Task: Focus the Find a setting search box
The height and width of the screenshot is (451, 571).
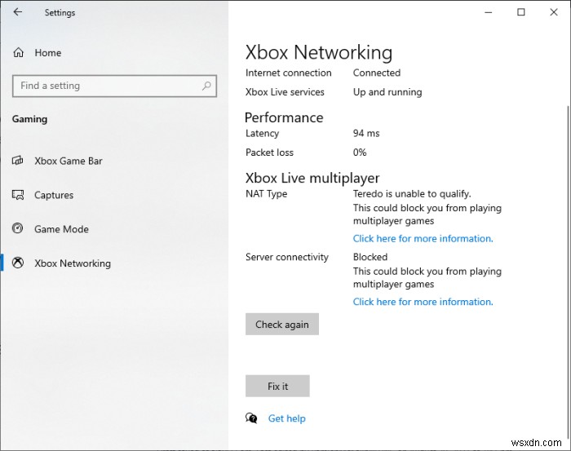Action: click(114, 86)
